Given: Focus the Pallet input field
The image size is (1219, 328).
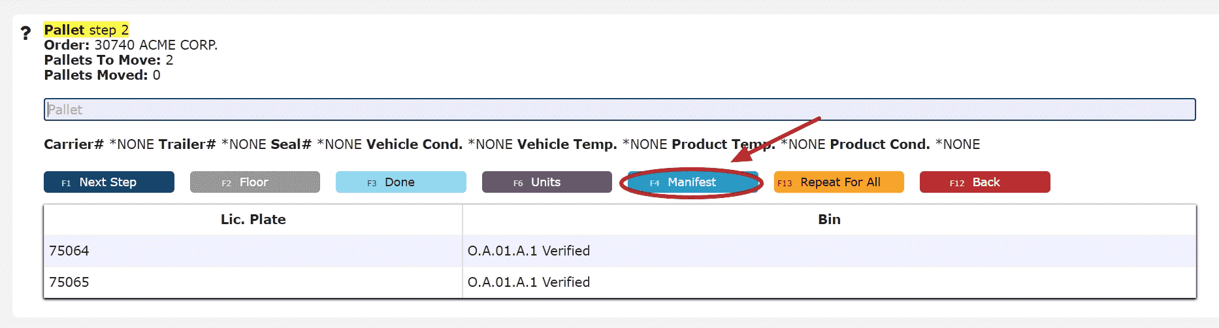Looking at the screenshot, I should (619, 110).
